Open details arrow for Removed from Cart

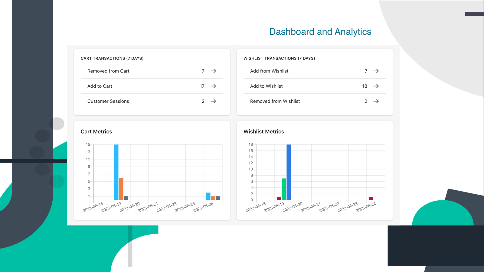(x=213, y=71)
